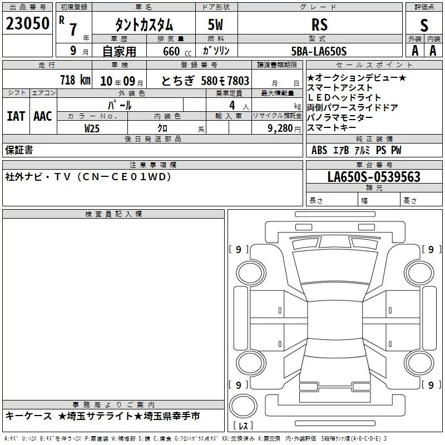Select the fuel type ガソリン

tap(216, 51)
